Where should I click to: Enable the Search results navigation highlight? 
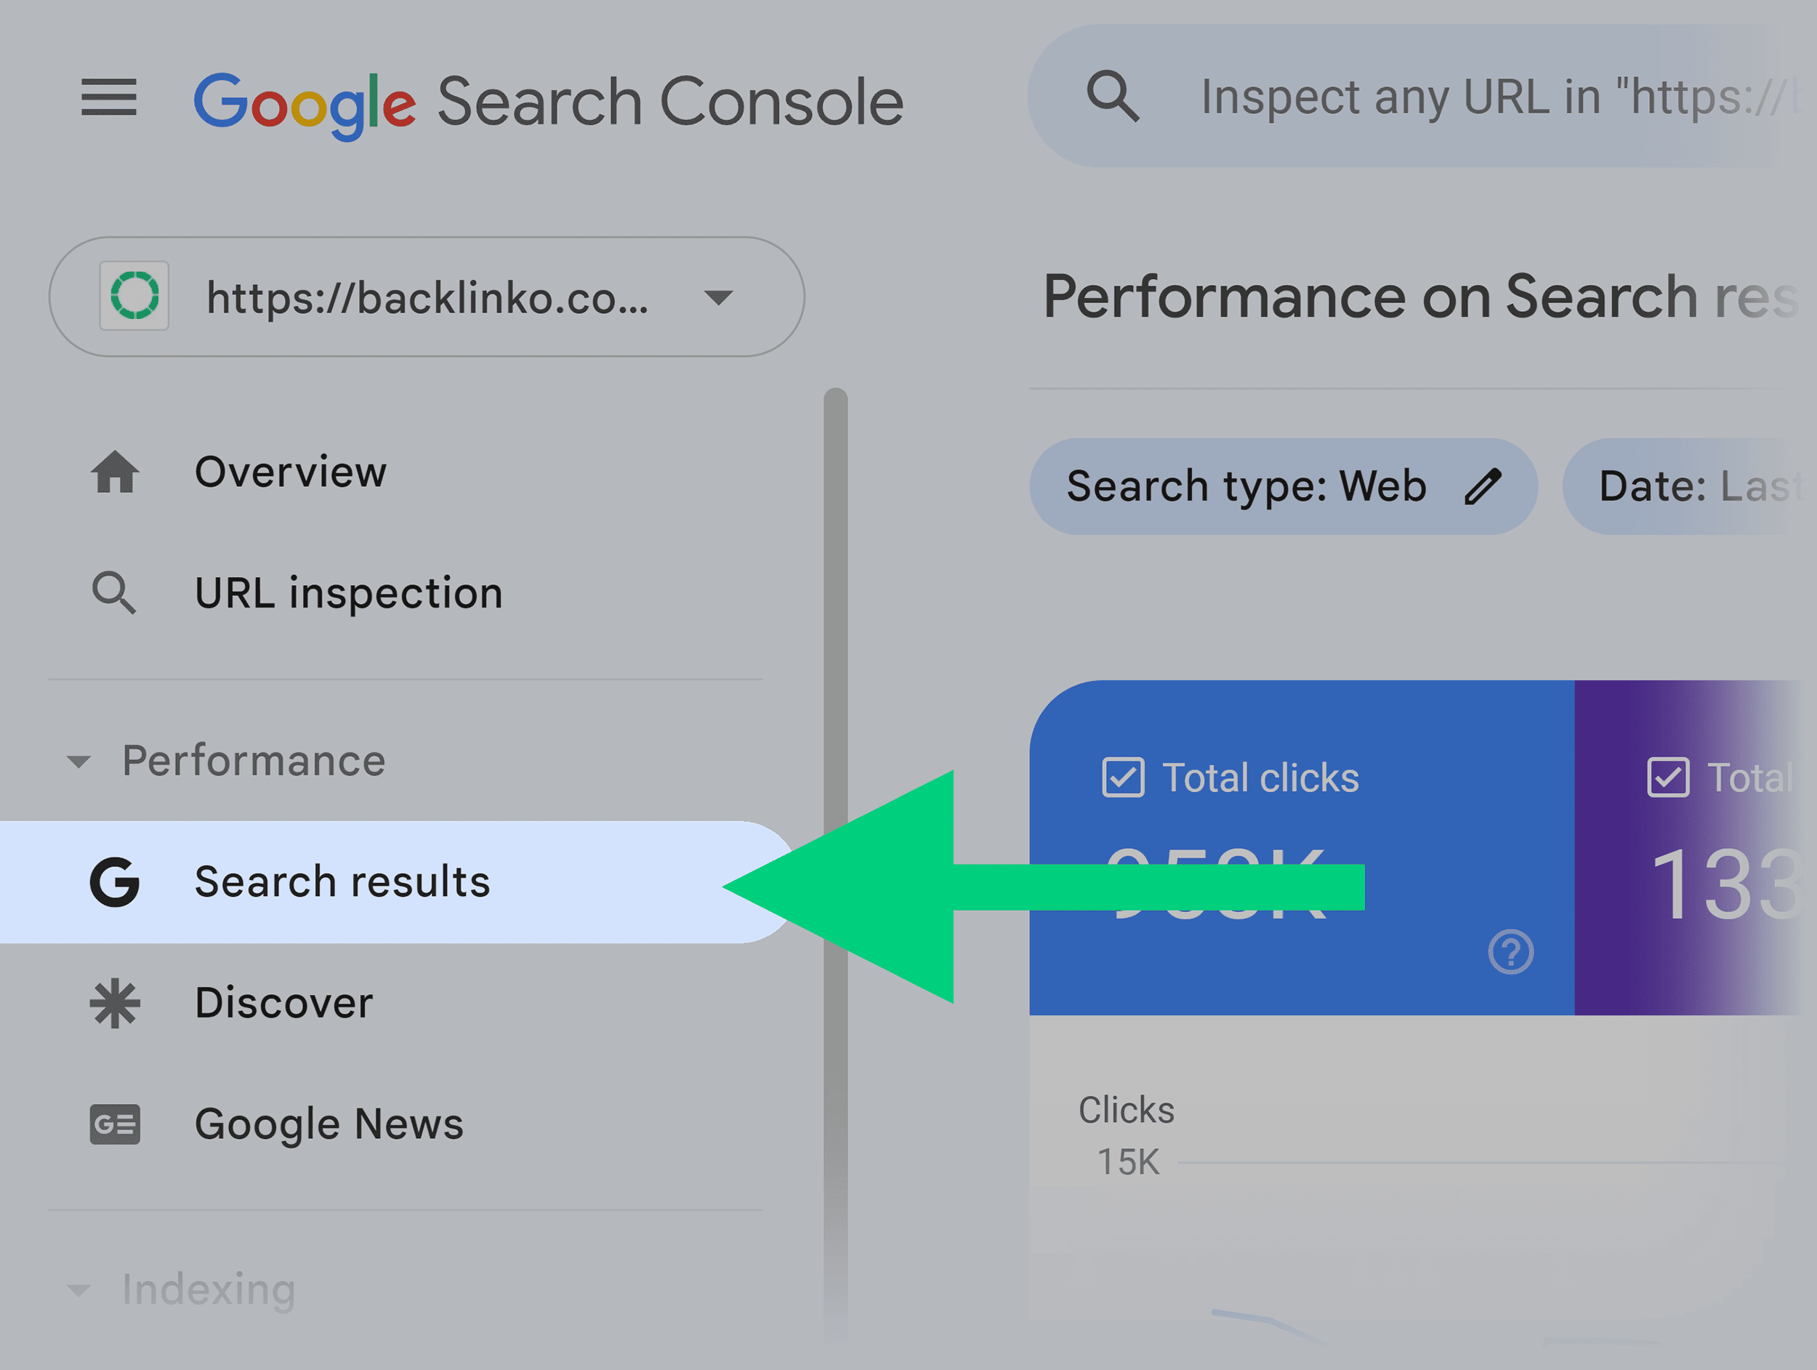point(342,882)
